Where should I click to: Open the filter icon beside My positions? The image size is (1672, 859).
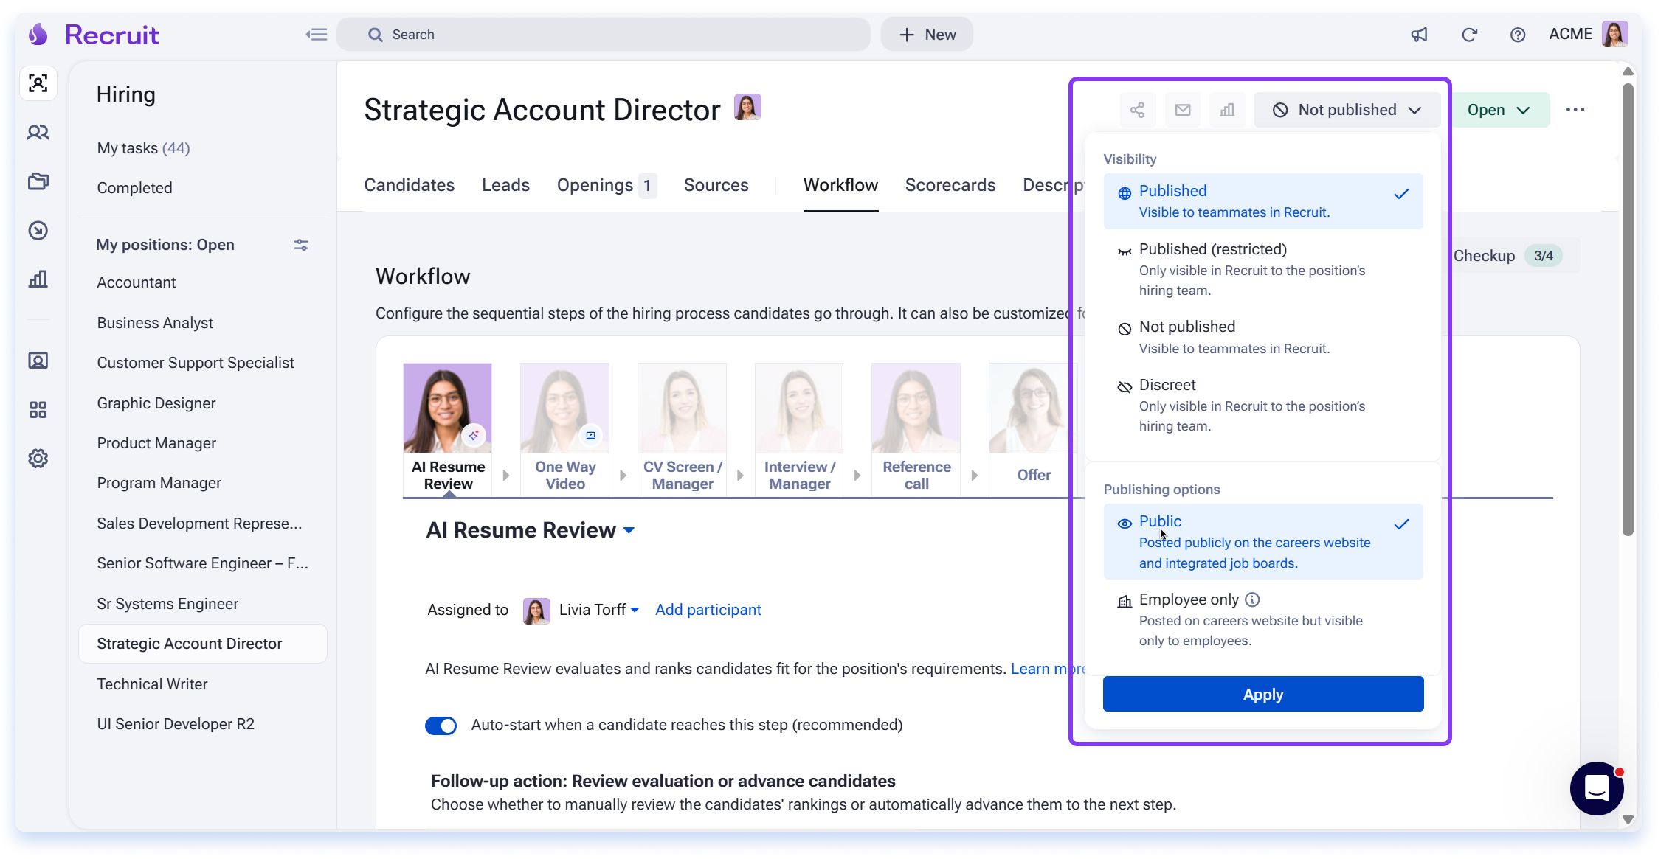click(301, 245)
